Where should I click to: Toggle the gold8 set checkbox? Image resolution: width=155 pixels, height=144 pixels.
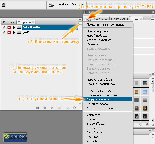click(x=4, y=32)
